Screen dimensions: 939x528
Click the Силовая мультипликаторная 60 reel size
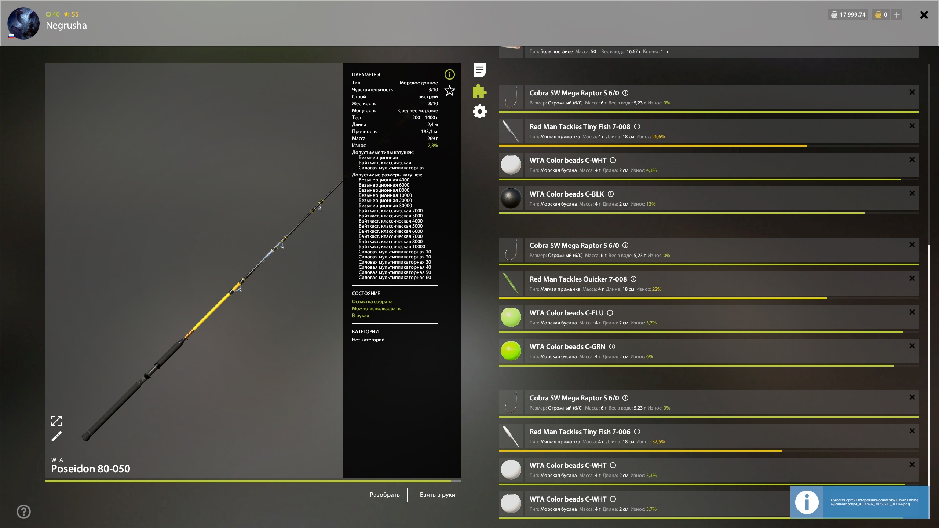(x=395, y=278)
